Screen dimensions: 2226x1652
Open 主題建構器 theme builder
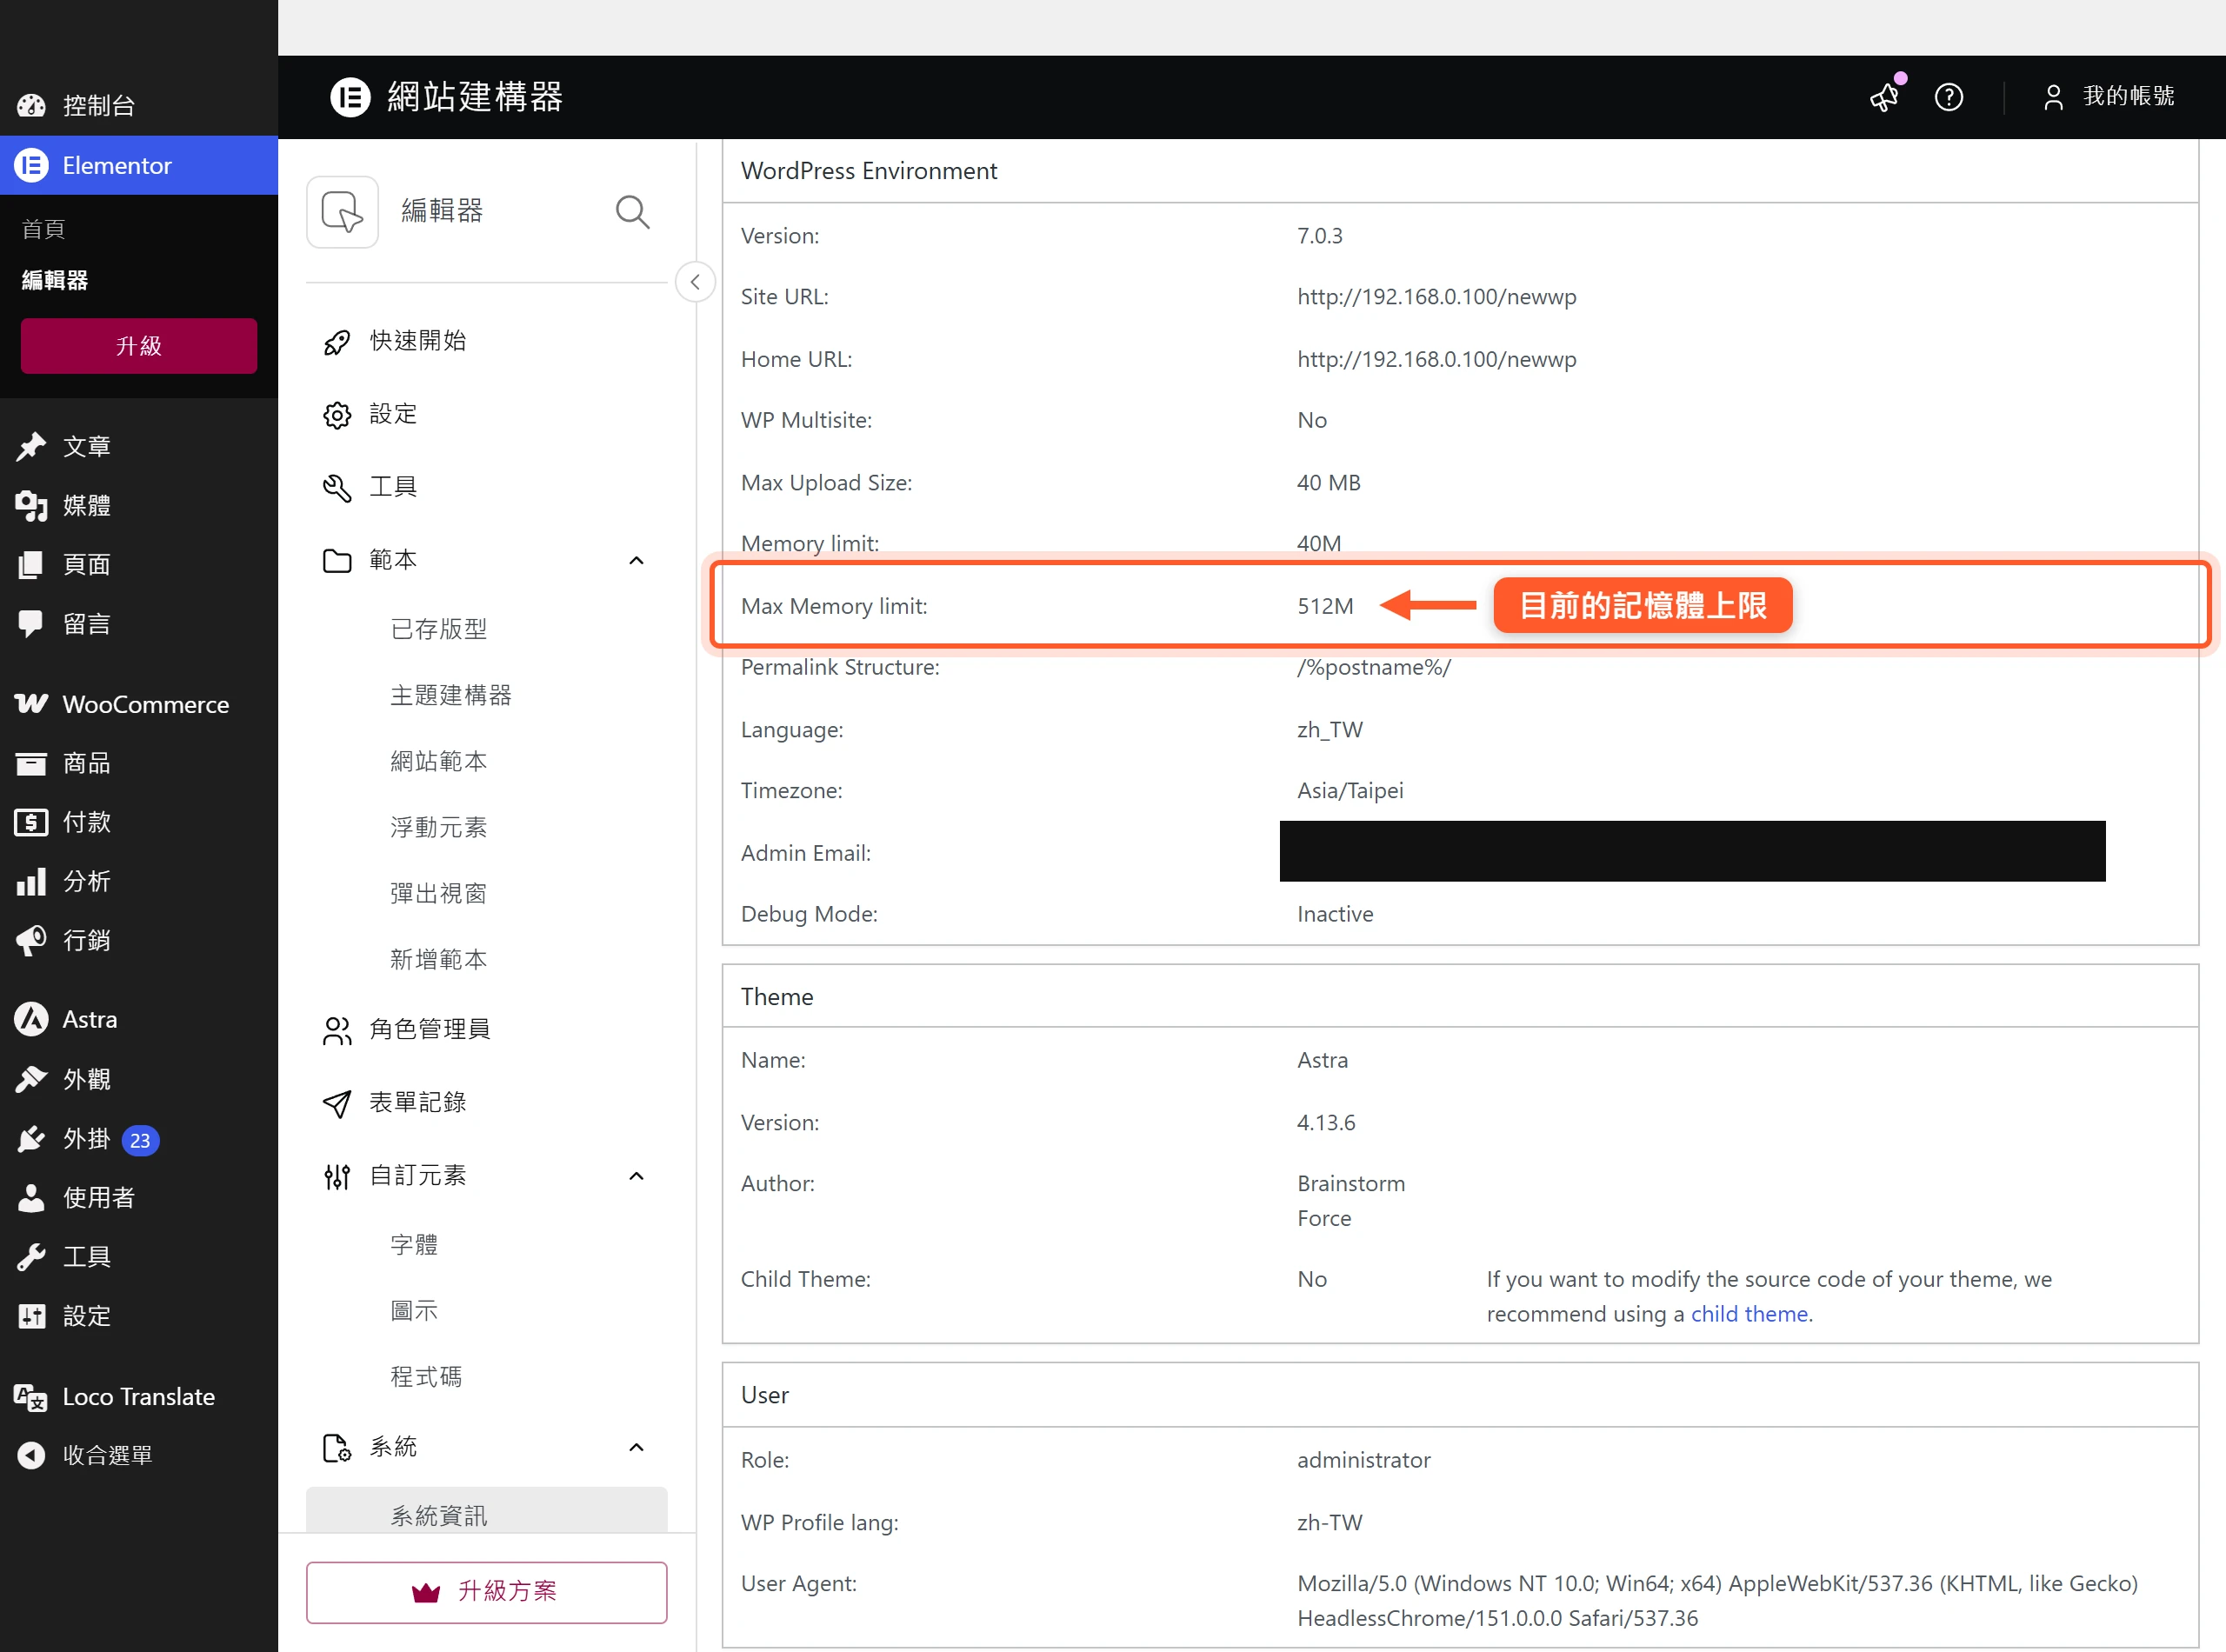coord(450,695)
